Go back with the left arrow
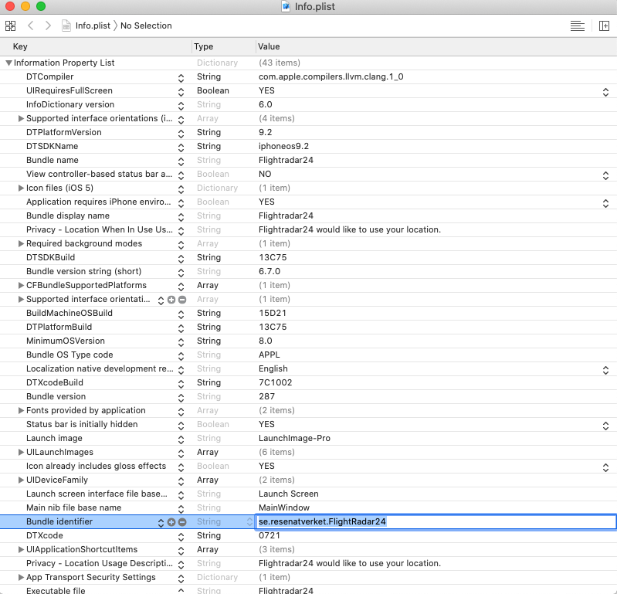Screen dimensions: 617x594 pyautogui.click(x=31, y=26)
